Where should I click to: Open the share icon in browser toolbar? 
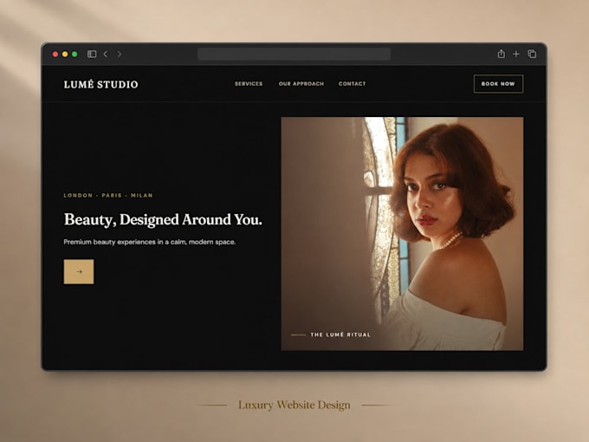tap(502, 54)
